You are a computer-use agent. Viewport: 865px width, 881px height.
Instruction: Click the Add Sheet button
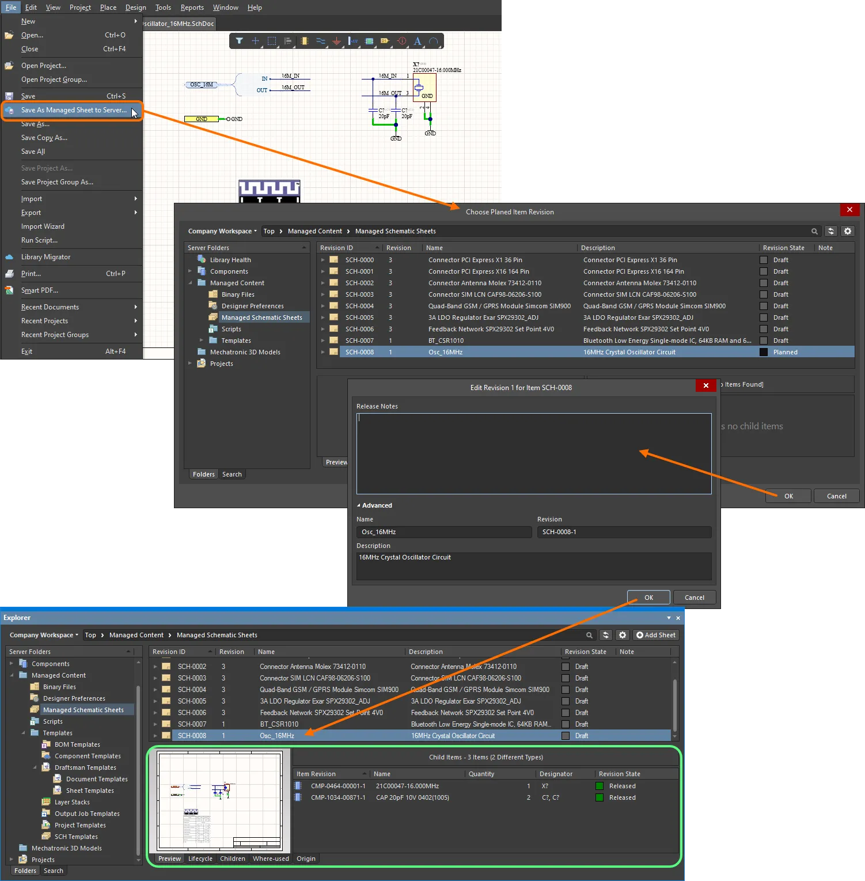pos(656,635)
